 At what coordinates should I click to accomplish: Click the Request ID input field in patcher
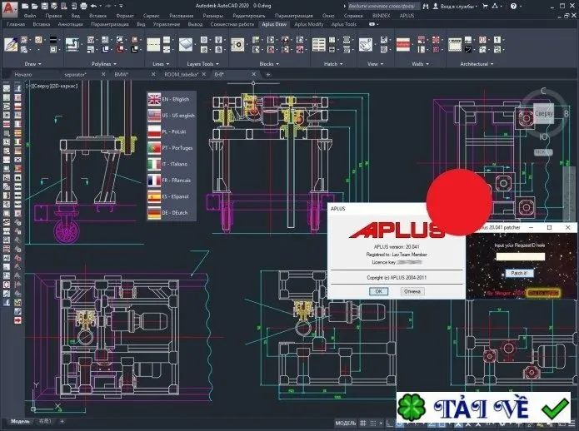521,256
